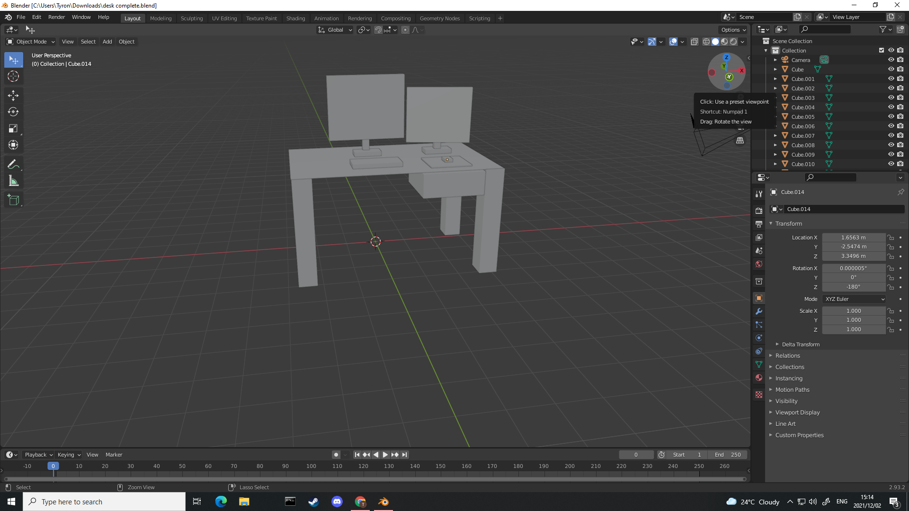Set Location X value field

(x=854, y=237)
